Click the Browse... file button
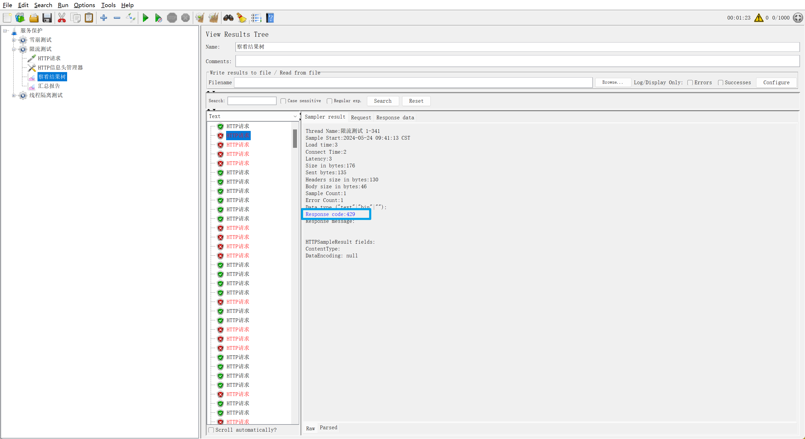 click(612, 82)
